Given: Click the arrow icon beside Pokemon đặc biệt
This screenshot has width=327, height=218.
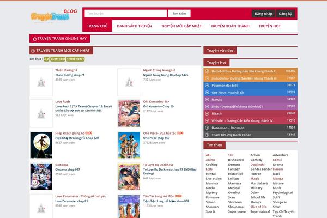Looking at the screenshot, I should (x=207, y=86).
